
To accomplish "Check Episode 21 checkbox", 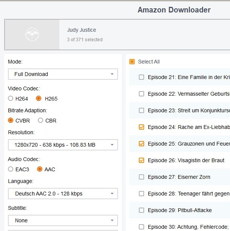I will coord(141,77).
